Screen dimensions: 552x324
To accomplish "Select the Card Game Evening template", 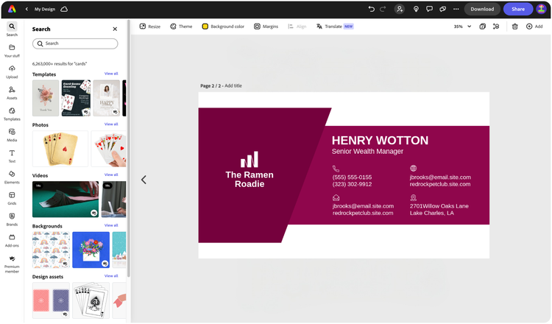I will (x=76, y=98).
